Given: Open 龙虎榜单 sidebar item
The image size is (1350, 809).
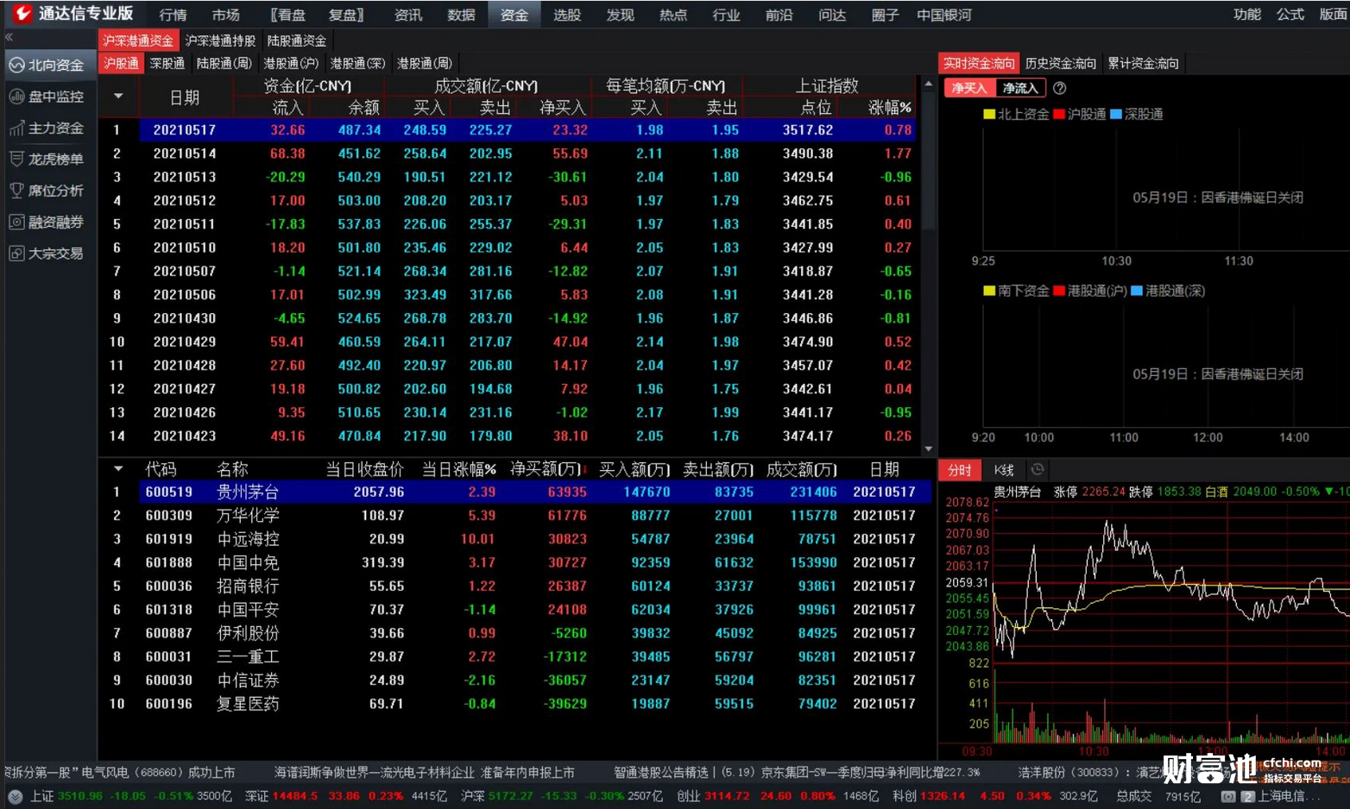Looking at the screenshot, I should [47, 159].
